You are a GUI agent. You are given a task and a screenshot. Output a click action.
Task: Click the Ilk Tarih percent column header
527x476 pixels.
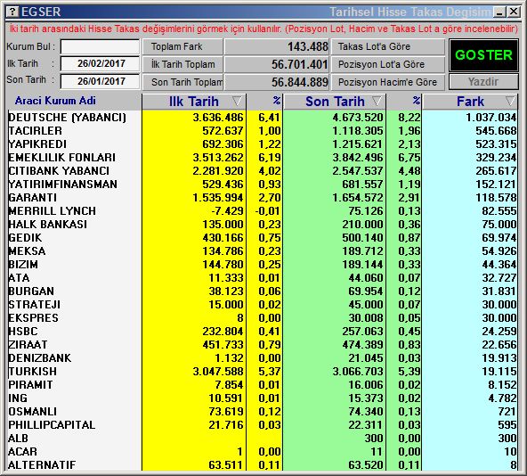[265, 102]
